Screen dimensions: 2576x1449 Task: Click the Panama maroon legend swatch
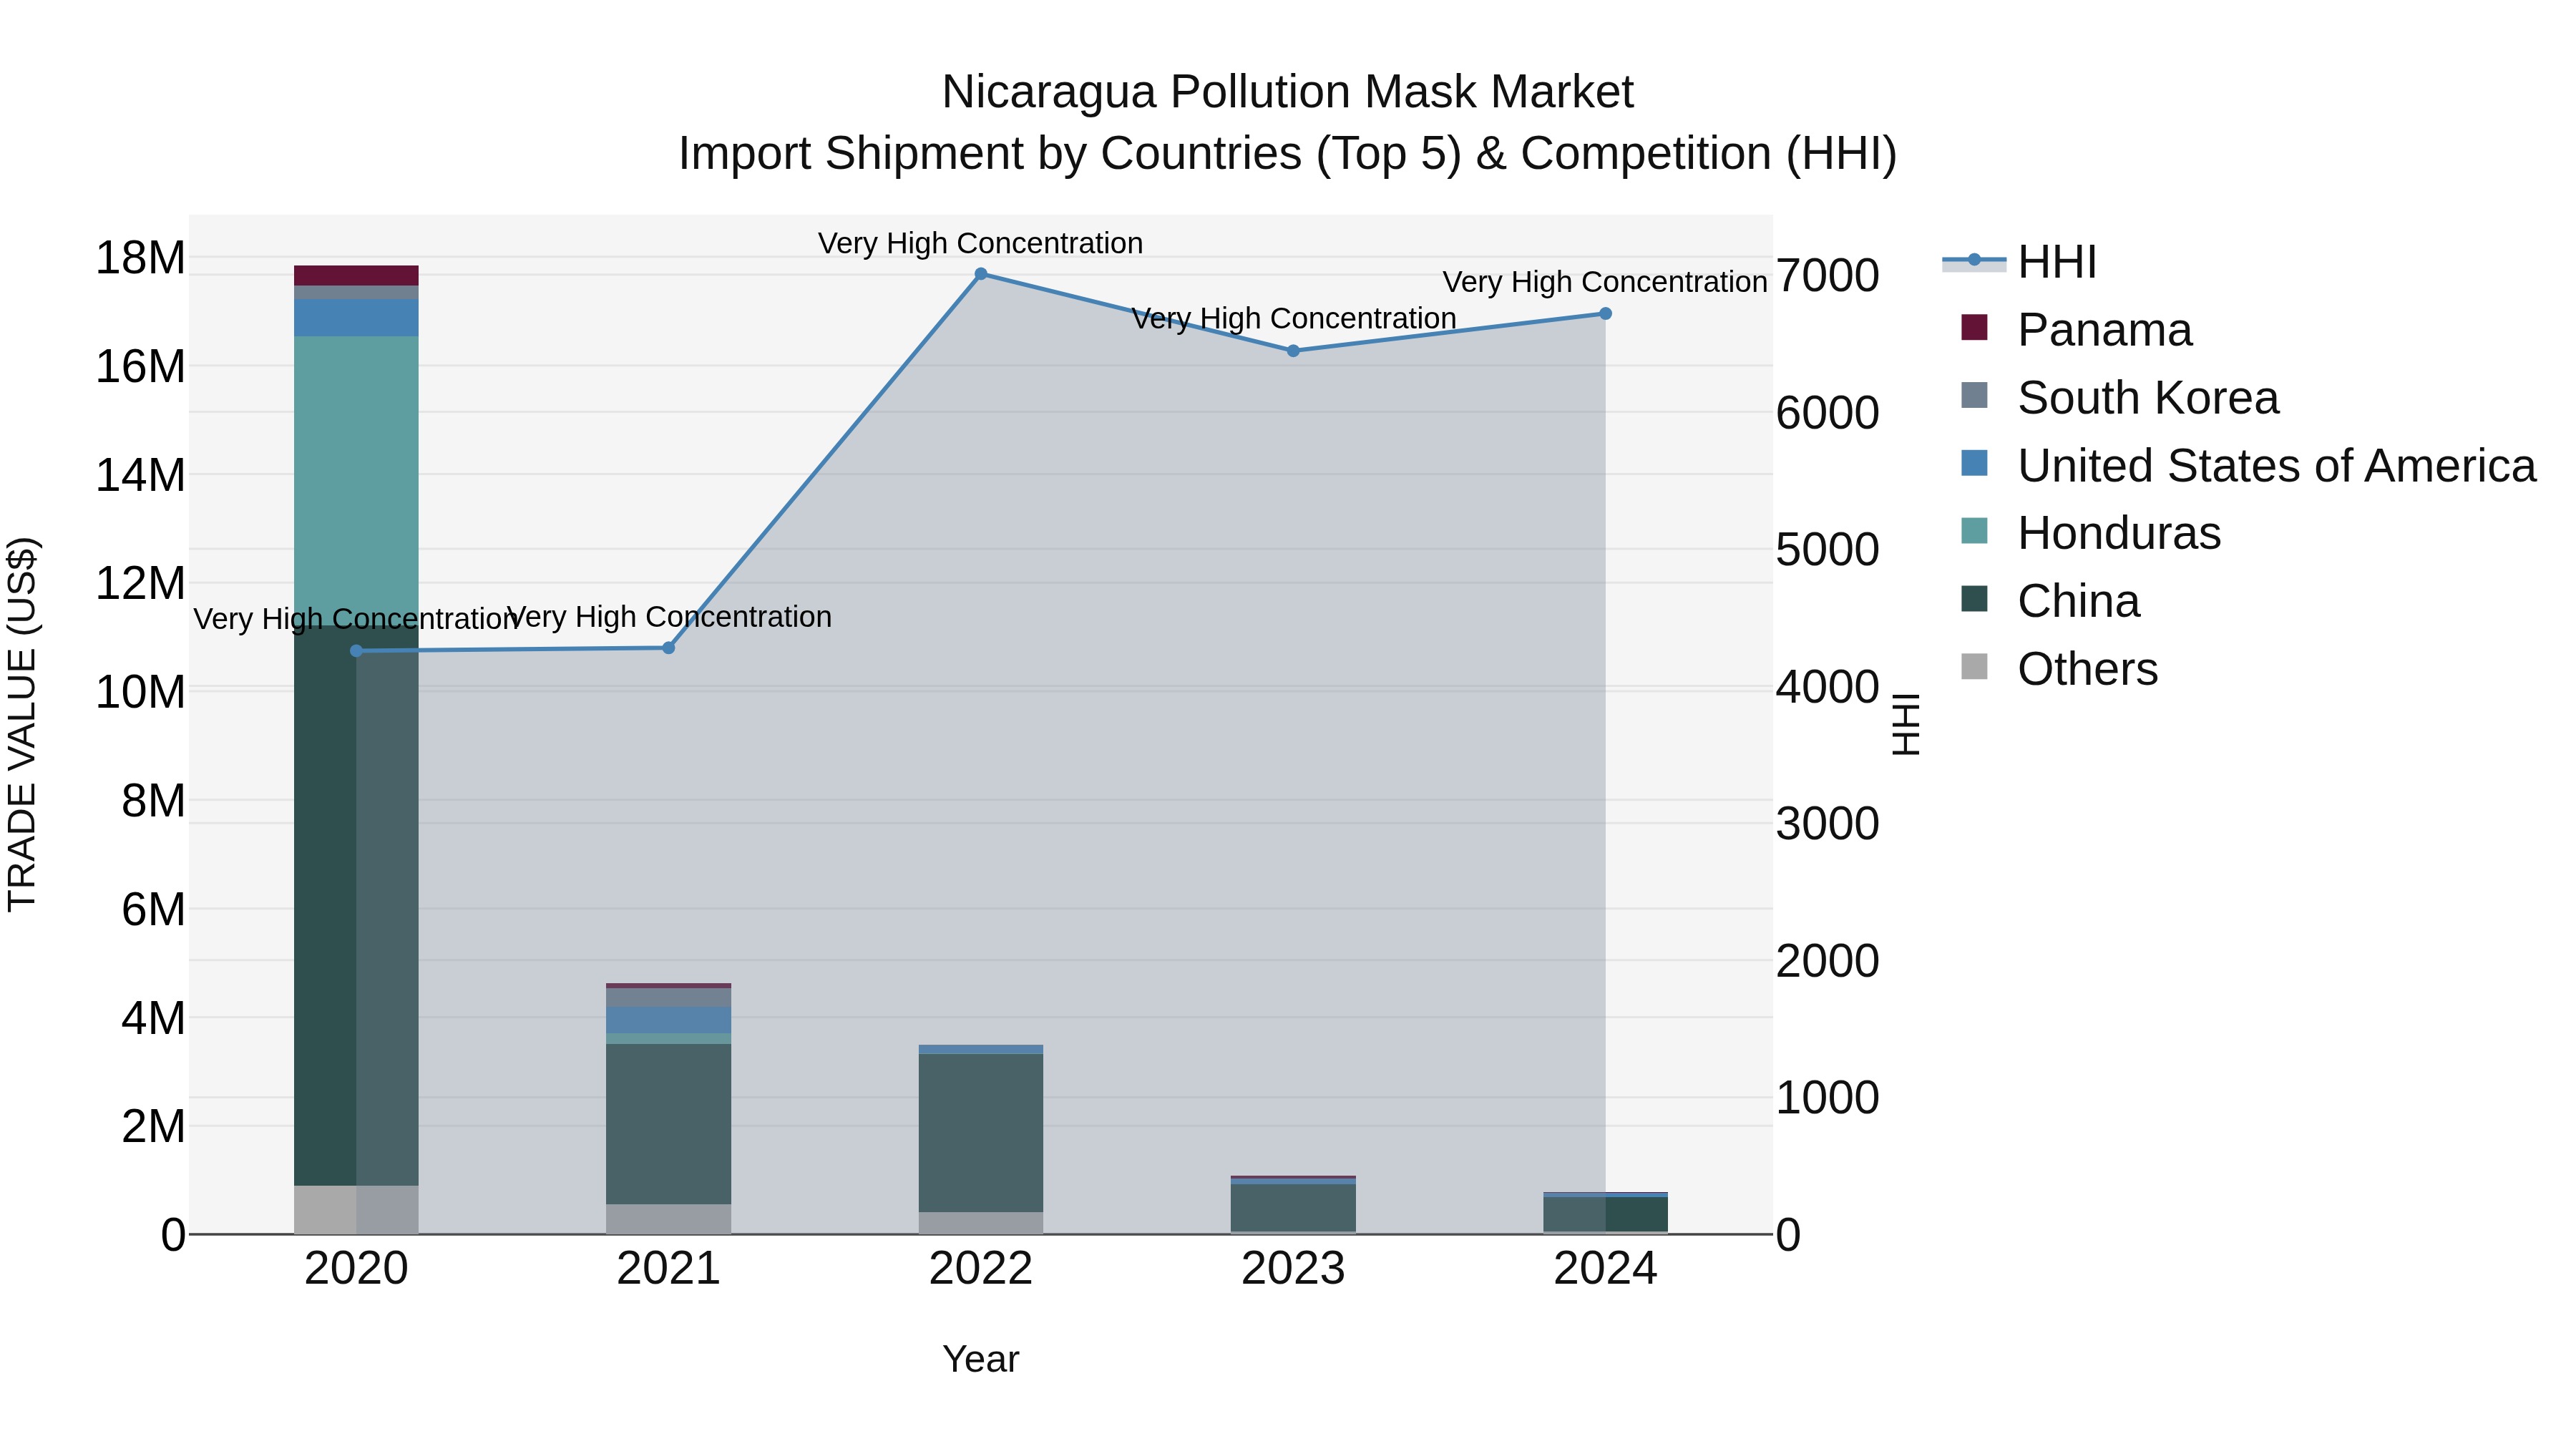click(1974, 327)
